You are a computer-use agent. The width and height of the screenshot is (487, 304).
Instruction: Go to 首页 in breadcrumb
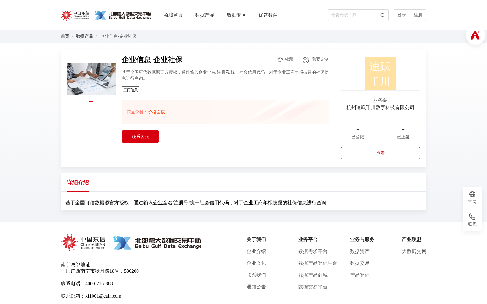pyautogui.click(x=65, y=36)
